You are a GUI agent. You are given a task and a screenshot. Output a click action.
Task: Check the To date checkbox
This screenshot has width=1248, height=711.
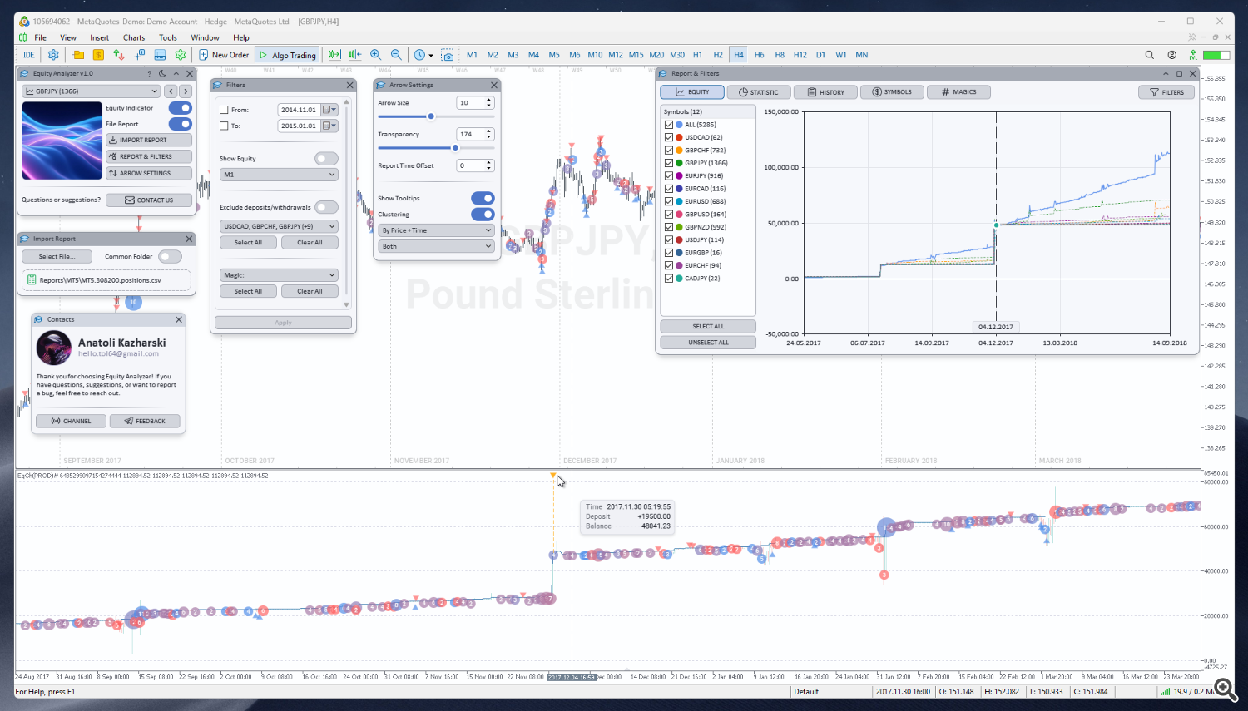pos(224,126)
